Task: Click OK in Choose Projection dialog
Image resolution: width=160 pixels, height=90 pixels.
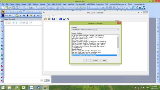Action: click(x=86, y=60)
